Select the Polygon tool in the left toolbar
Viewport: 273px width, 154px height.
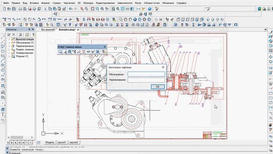[3, 51]
